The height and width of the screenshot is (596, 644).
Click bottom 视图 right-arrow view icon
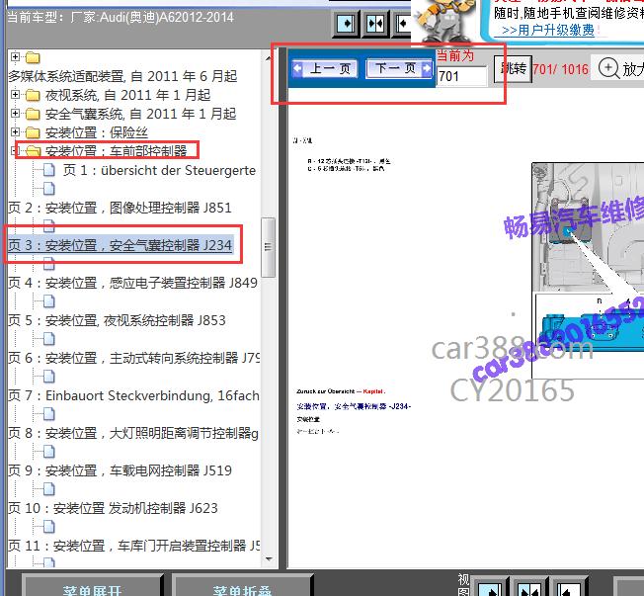pos(490,588)
